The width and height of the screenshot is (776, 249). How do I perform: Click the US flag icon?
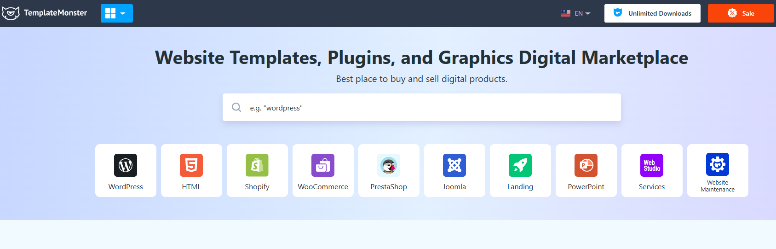pos(566,13)
